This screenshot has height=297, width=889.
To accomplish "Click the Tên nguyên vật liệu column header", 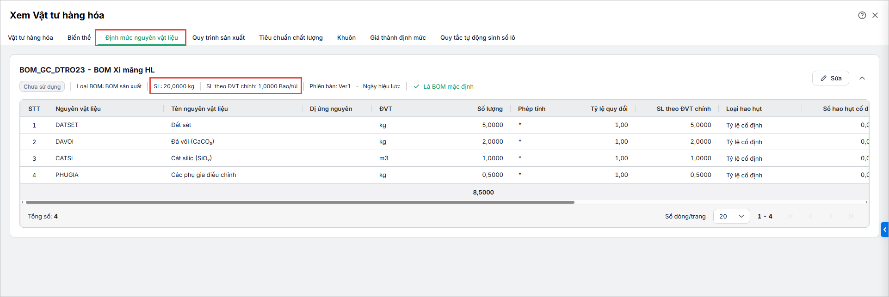I will pos(199,109).
